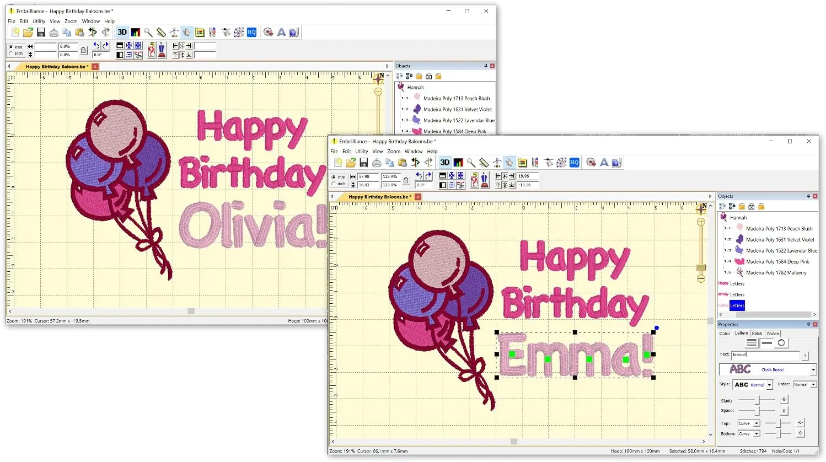Save the Happy Birthday Baloons design

(363, 162)
